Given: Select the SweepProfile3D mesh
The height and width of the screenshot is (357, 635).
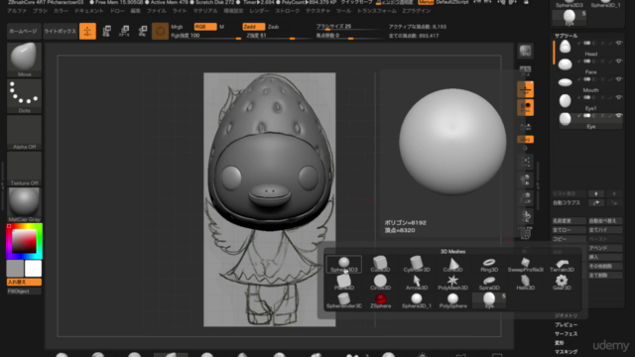Looking at the screenshot, I should point(525,265).
